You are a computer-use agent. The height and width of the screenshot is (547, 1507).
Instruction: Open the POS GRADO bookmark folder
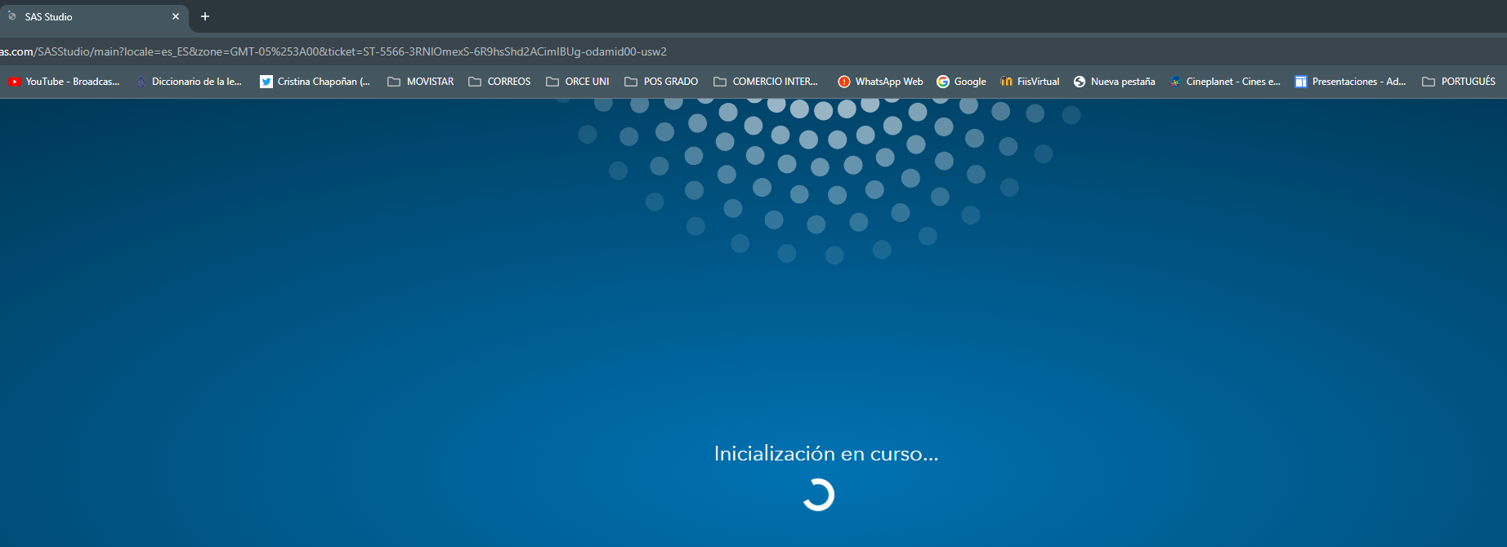point(661,82)
